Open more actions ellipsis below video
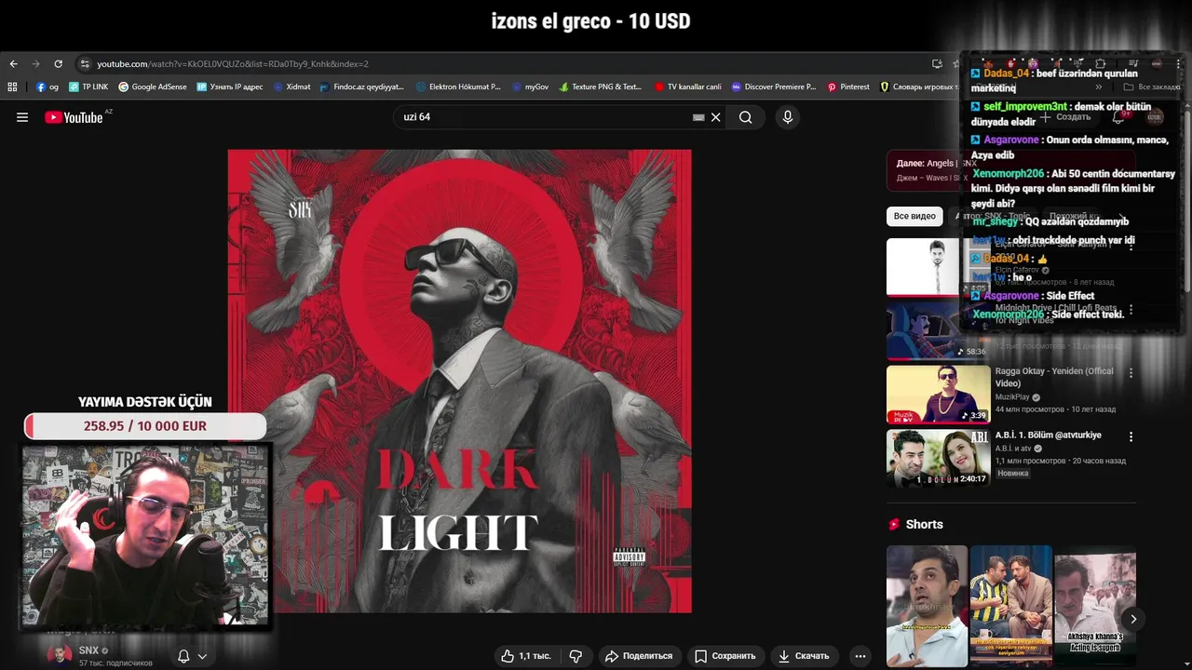Viewport: 1192px width, 670px height. pyautogui.click(x=860, y=656)
